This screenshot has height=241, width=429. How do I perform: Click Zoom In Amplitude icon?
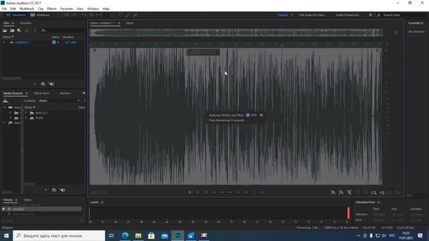(333, 193)
